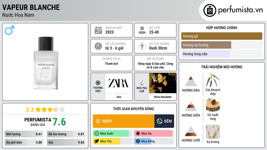Click the star badge icon above Thương hiệu
Image resolution: width=267 pixels, height=150 pixels.
coord(98,83)
